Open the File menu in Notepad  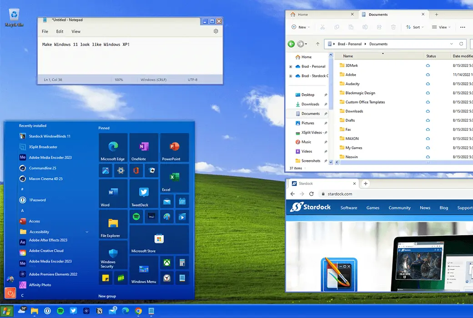coord(45,31)
